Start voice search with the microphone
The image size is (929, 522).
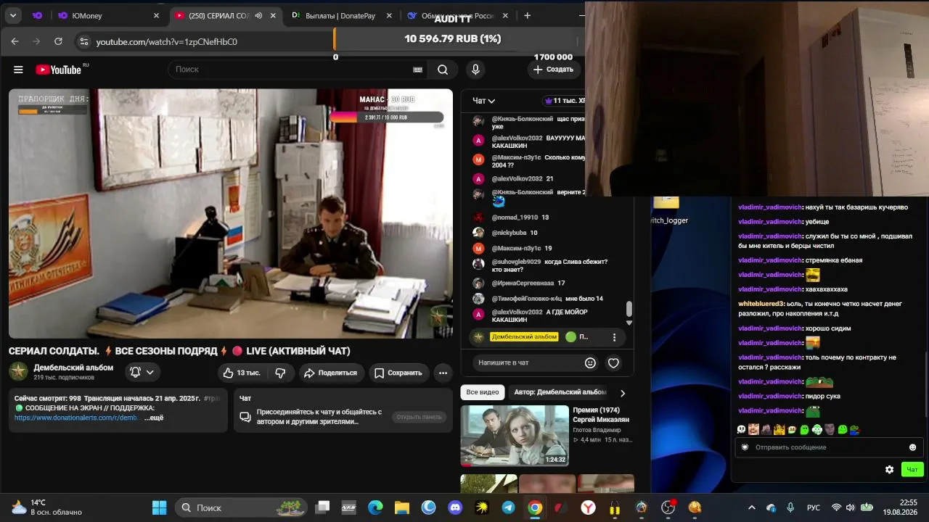pyautogui.click(x=475, y=70)
